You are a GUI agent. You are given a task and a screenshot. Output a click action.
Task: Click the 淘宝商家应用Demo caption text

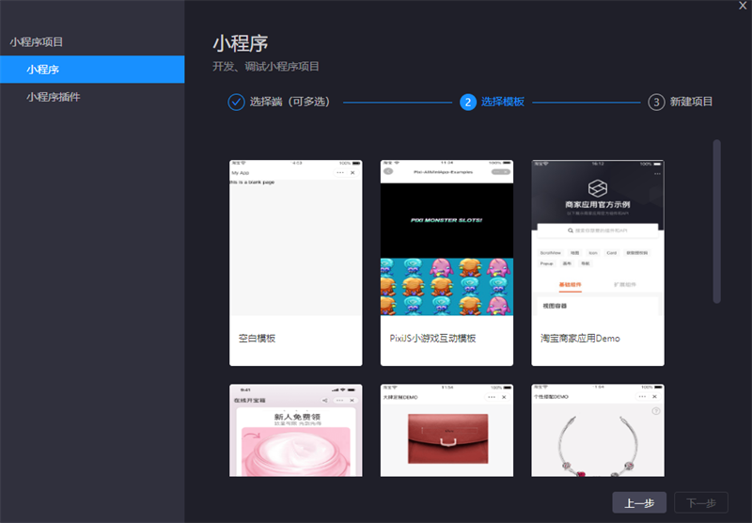click(x=580, y=339)
